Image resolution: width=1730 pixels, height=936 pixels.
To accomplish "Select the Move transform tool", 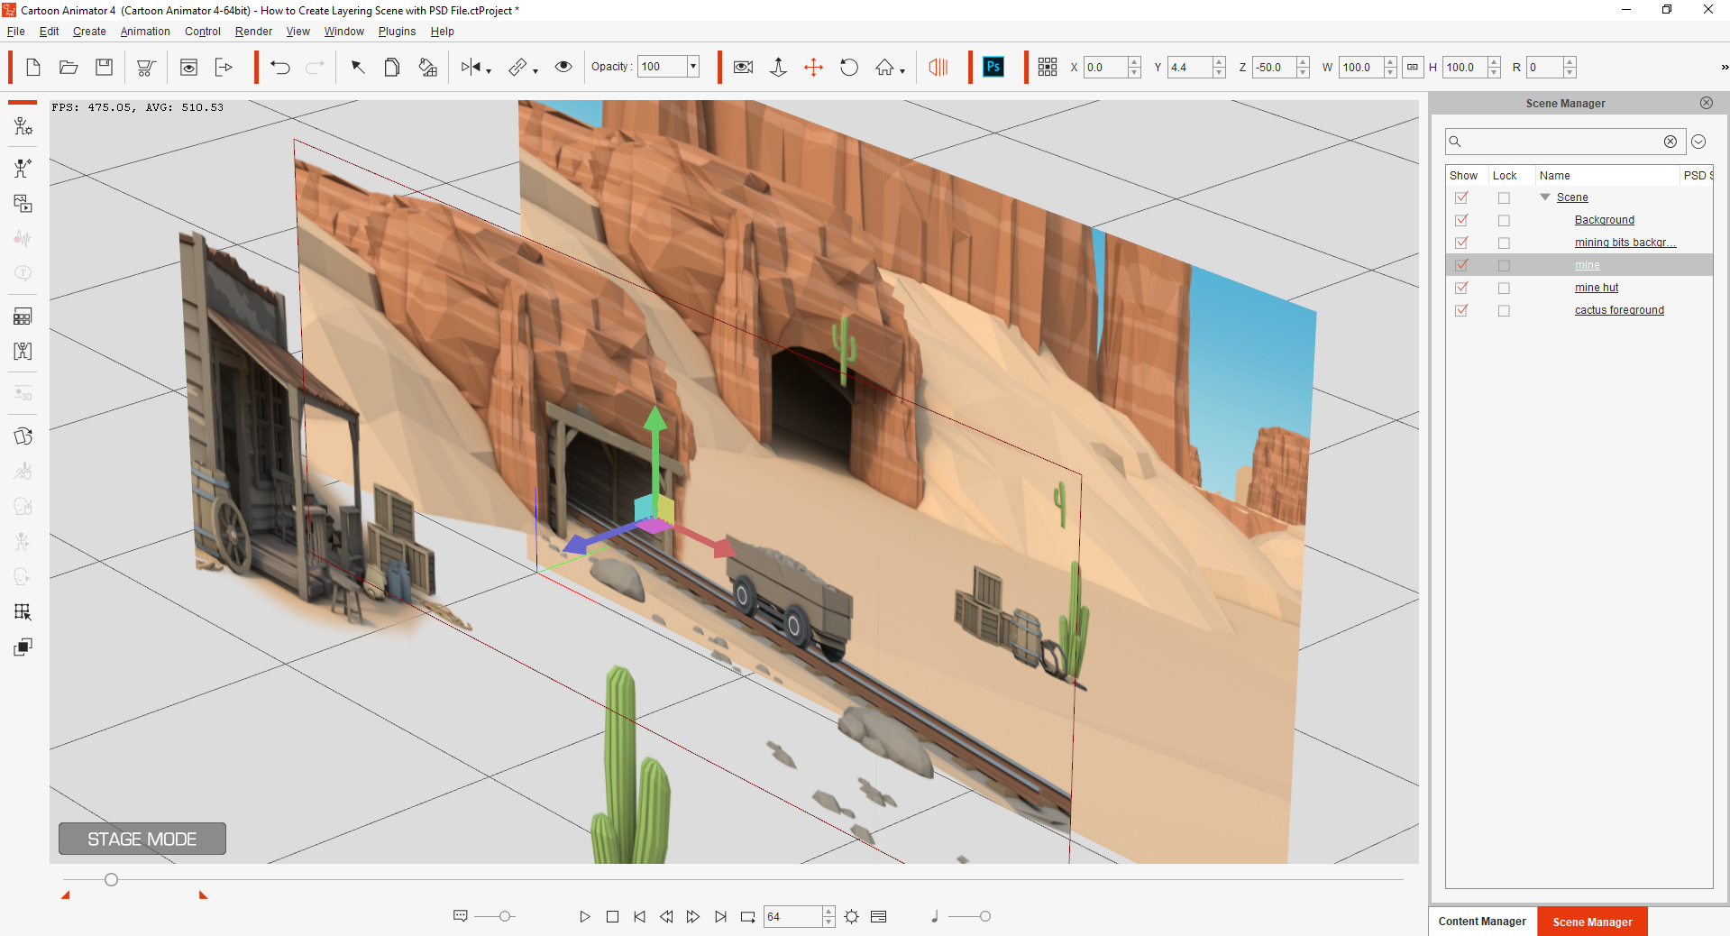I will [x=813, y=68].
